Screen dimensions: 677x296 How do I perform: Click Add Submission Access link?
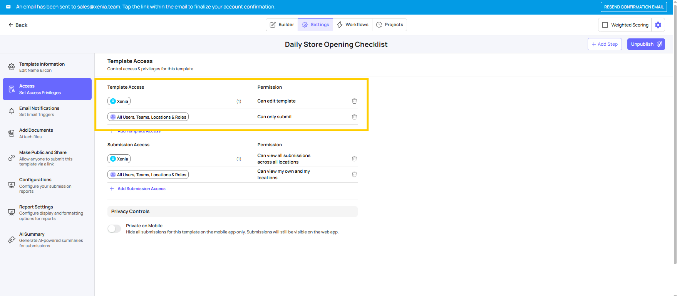(141, 189)
